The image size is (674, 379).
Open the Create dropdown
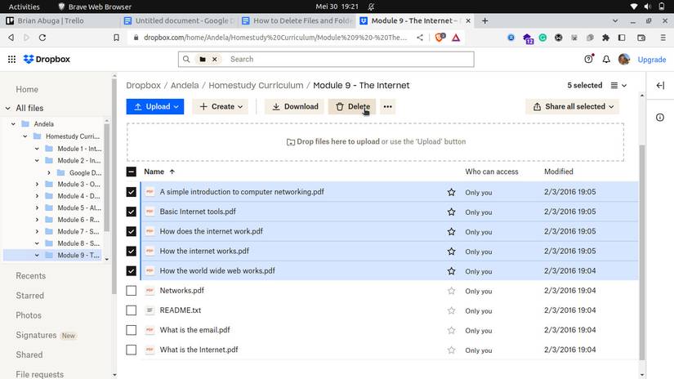tap(221, 106)
